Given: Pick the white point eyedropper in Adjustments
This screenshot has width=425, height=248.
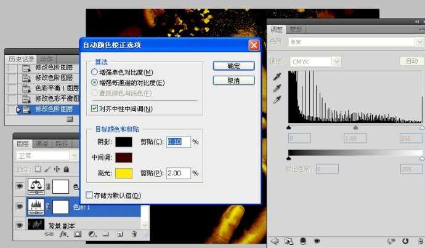Looking at the screenshot, I should click(277, 100).
